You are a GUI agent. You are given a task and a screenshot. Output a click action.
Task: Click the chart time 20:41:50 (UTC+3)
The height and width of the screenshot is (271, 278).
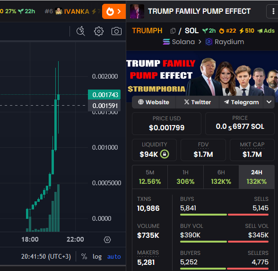[x=46, y=257]
